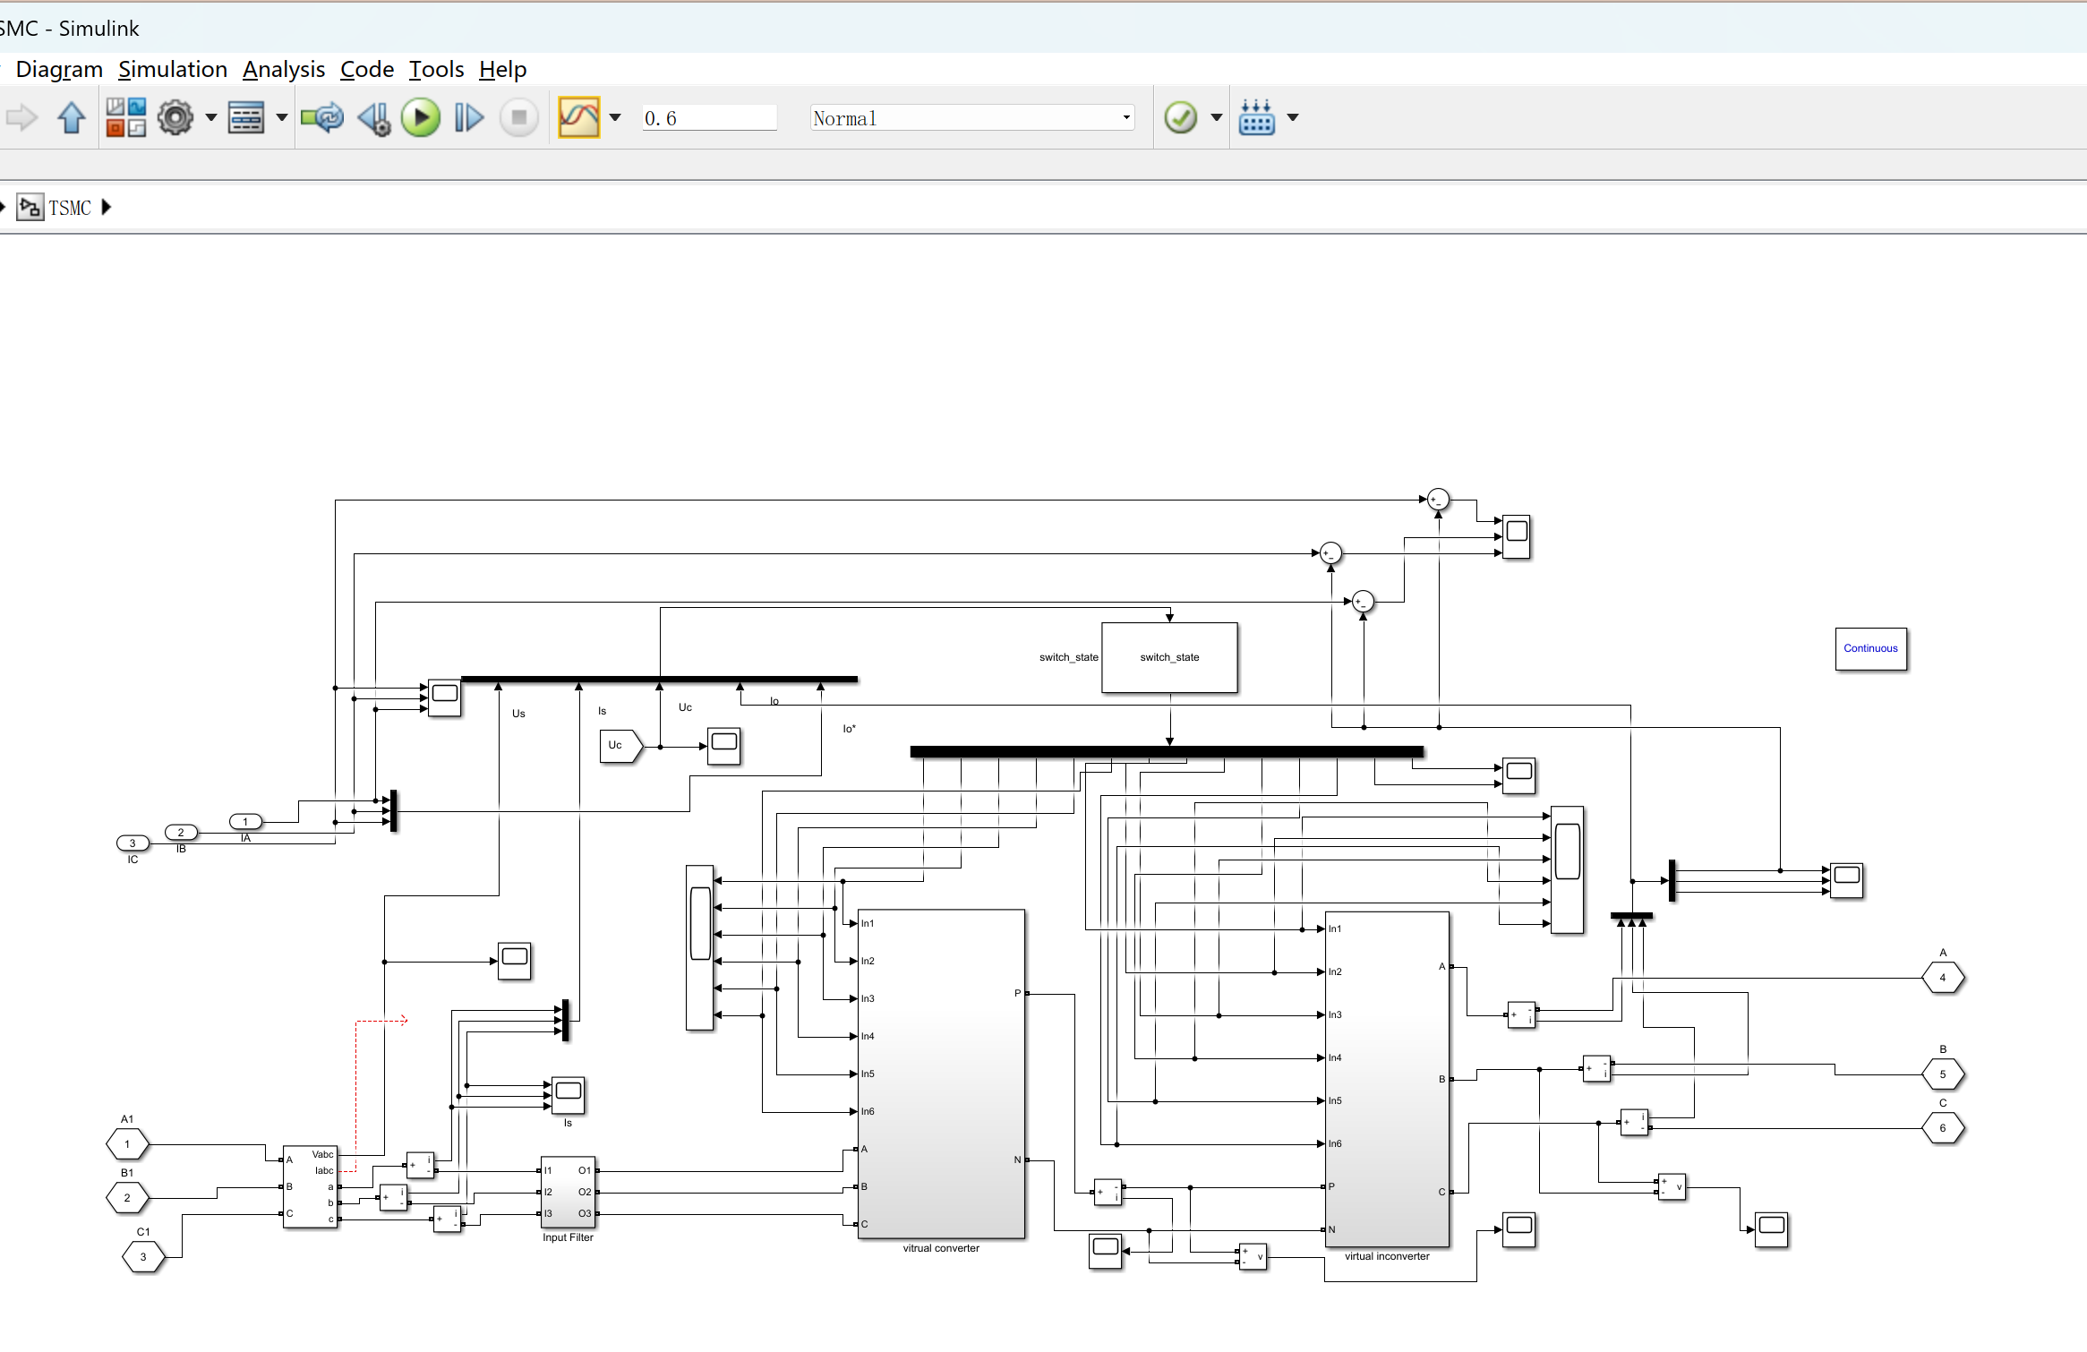Screen dimensions: 2087x1352
Task: Select the three-phase V-I measurement block
Action: click(x=310, y=1186)
